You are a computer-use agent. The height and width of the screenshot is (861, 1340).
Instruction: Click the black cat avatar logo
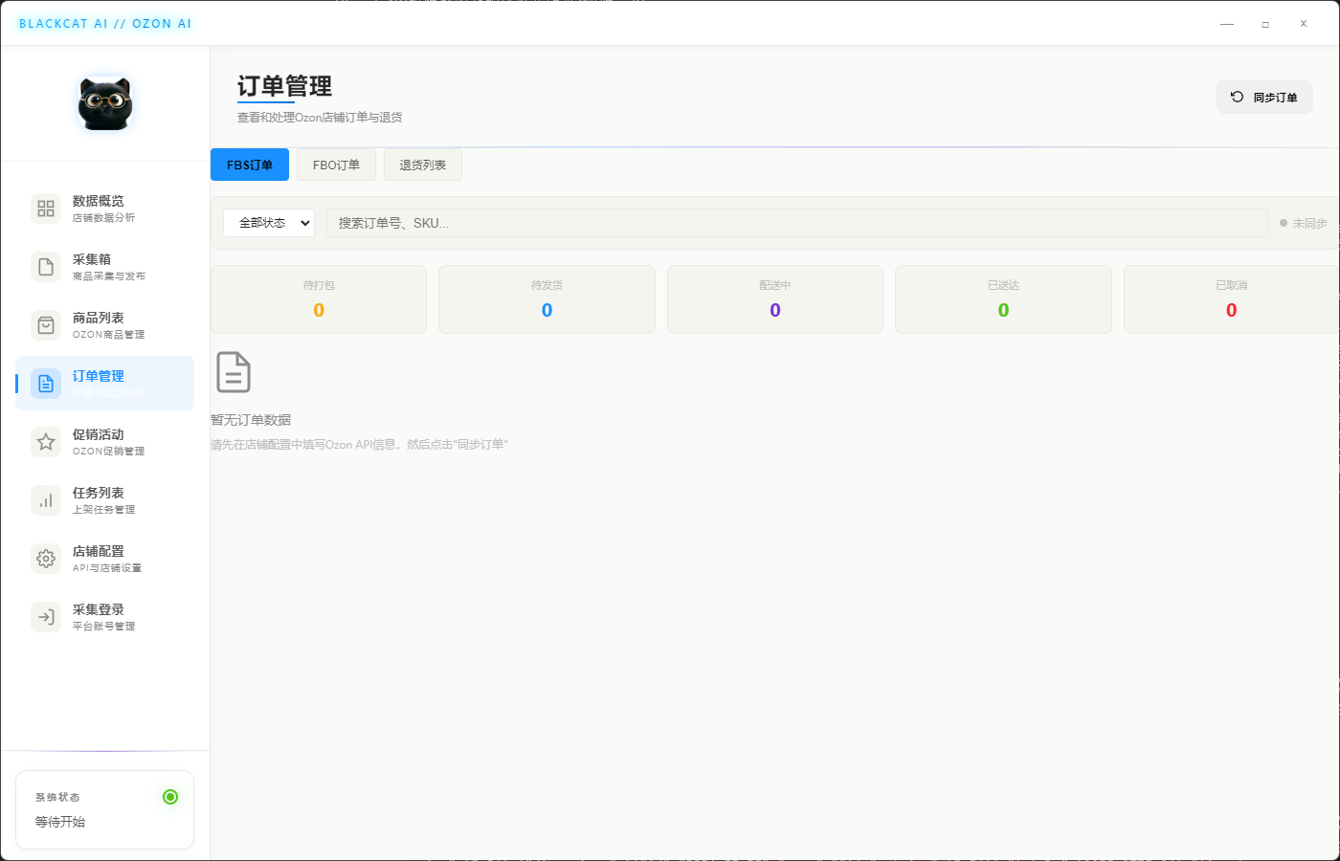(104, 103)
